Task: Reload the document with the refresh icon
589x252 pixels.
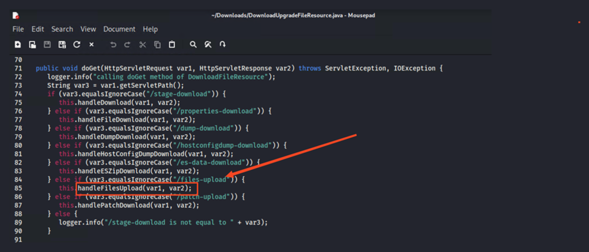Action: click(77, 45)
